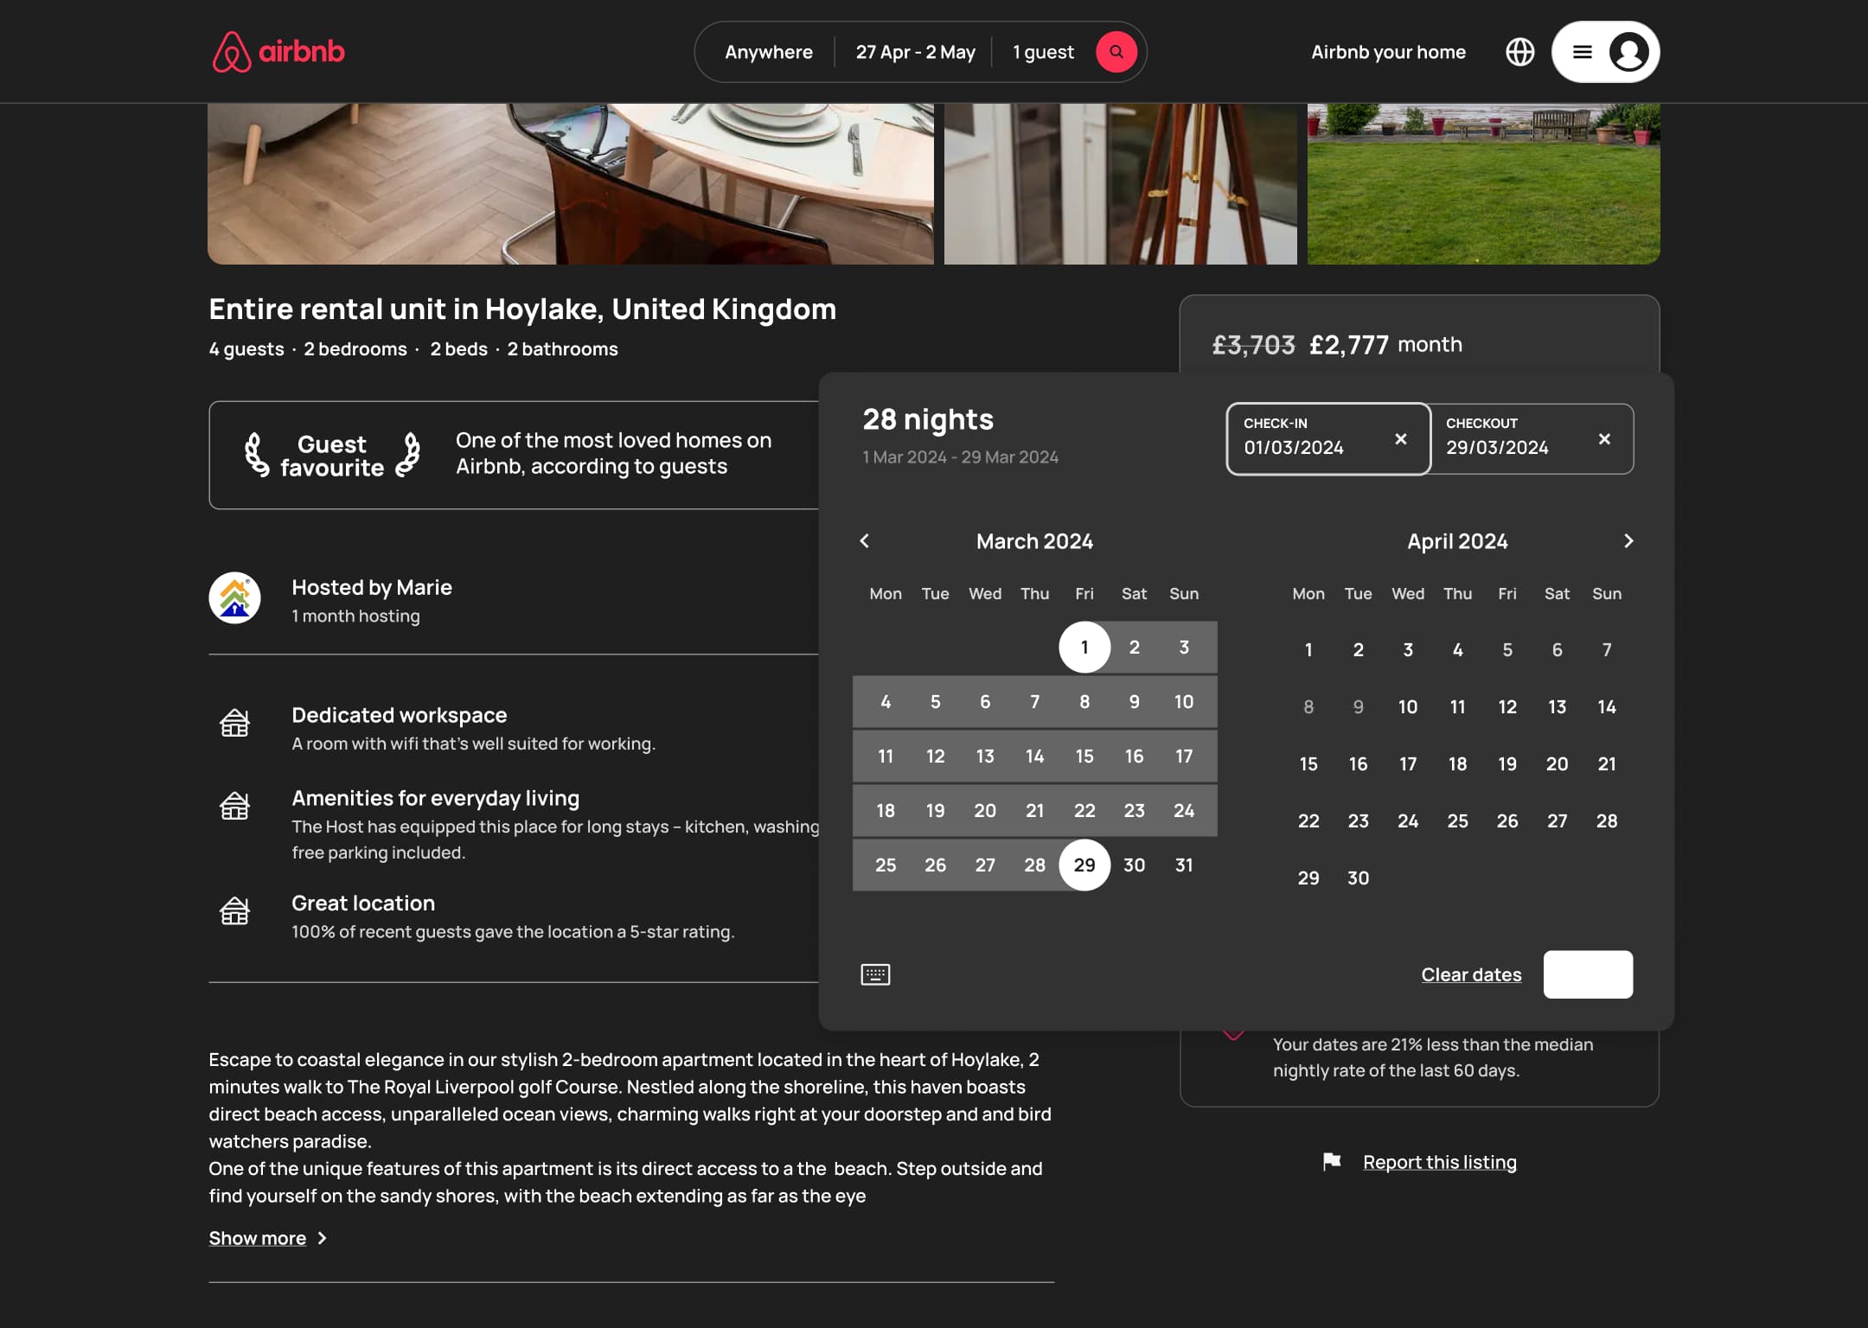The image size is (1868, 1328).
Task: Click the Airbnb logo
Action: coord(278,52)
